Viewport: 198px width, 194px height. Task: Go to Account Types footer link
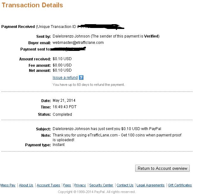[48, 185]
